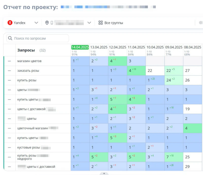Click the 08.04.2025 date column header

[193, 47]
